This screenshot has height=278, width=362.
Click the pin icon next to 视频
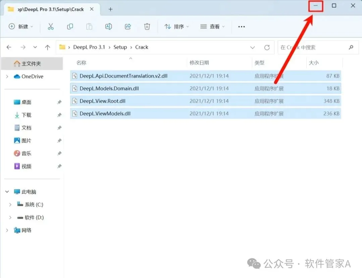point(59,166)
